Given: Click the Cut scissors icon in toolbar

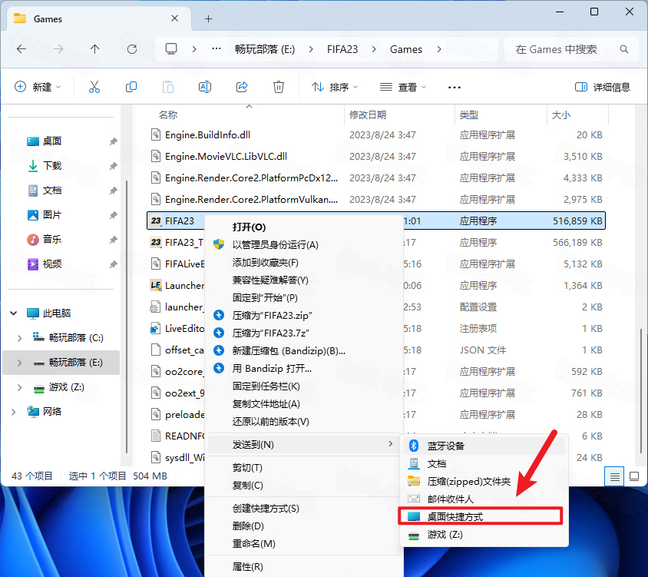Looking at the screenshot, I should (94, 87).
